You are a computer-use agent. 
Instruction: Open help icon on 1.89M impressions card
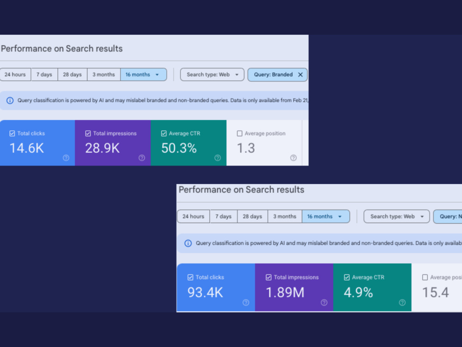click(324, 303)
